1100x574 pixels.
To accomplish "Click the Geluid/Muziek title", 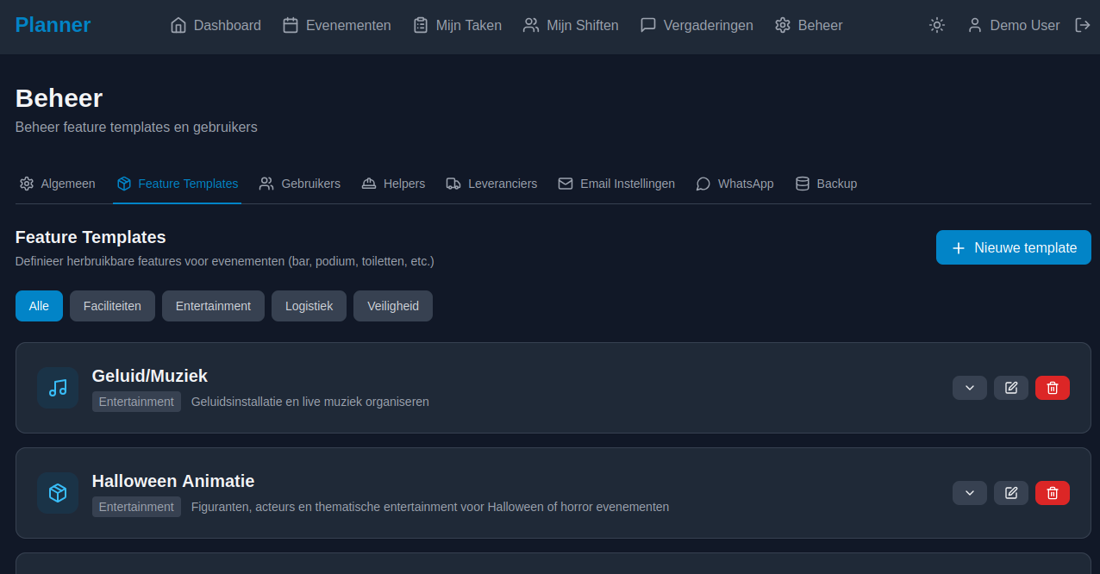I will (x=150, y=376).
